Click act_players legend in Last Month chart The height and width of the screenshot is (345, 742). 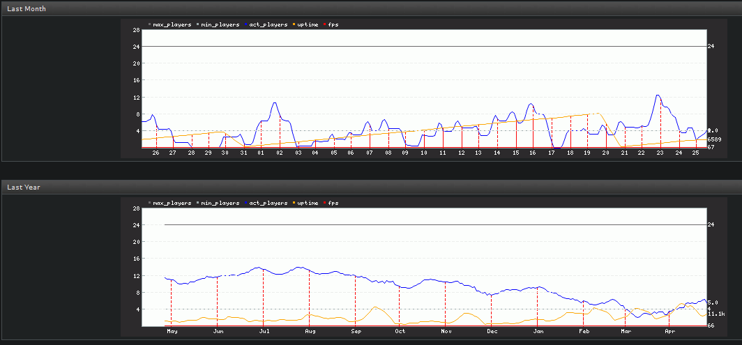[268, 24]
